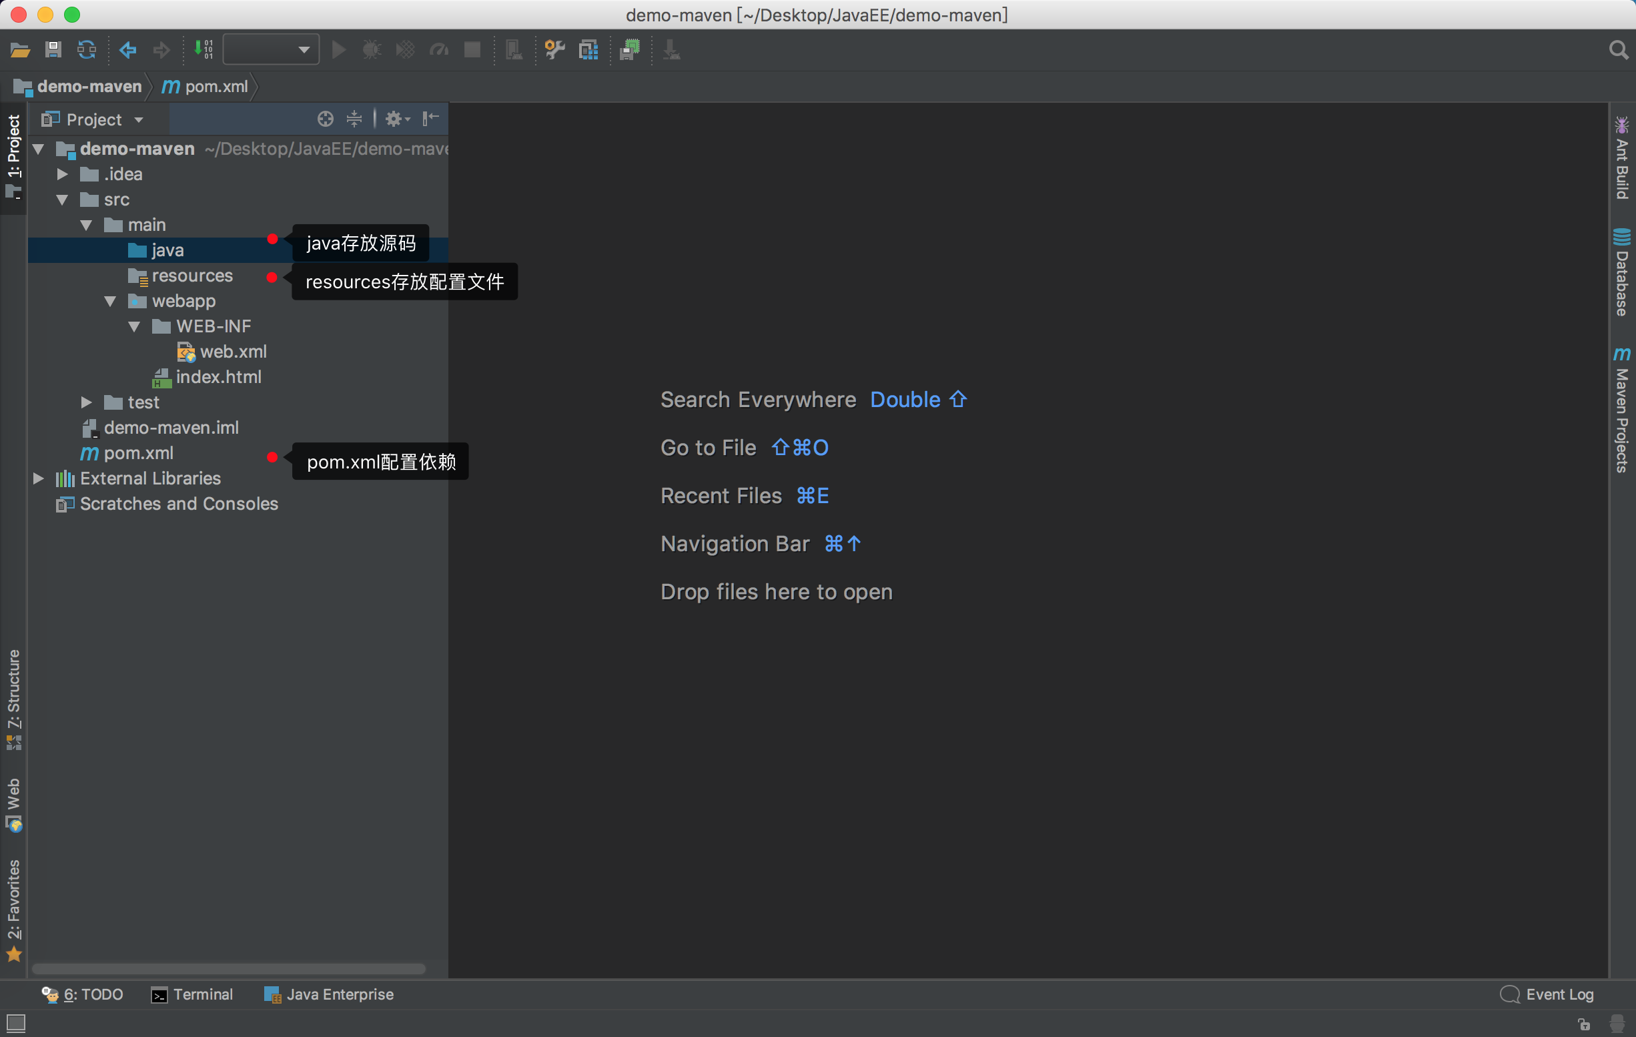Click the Collapse All icon in Project panel
This screenshot has width=1636, height=1037.
[x=354, y=119]
